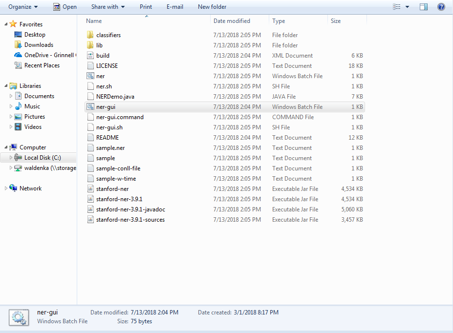
Task: Open the view options dropdown arrow
Action: pyautogui.click(x=408, y=7)
